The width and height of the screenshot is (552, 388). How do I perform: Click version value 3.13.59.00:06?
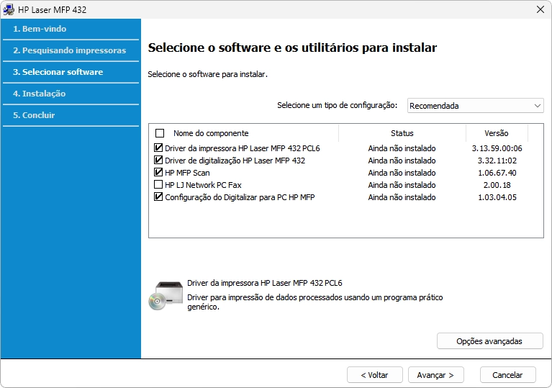[x=497, y=148]
